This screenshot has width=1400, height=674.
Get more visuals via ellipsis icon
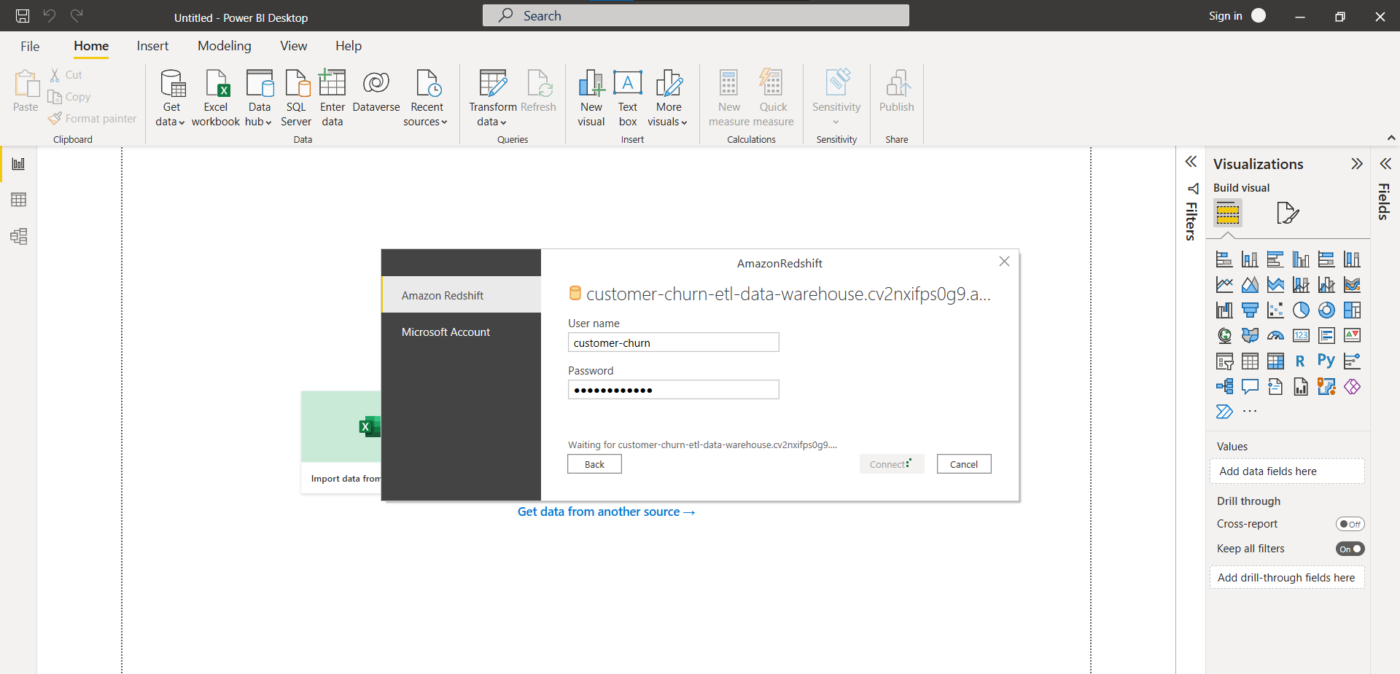click(x=1250, y=412)
